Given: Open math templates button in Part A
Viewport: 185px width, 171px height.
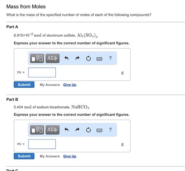Looking at the screenshot, I should coord(37,58).
